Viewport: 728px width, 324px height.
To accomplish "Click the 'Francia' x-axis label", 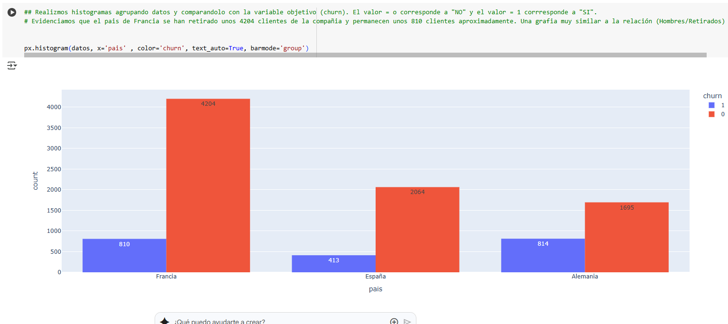I will tap(166, 276).
